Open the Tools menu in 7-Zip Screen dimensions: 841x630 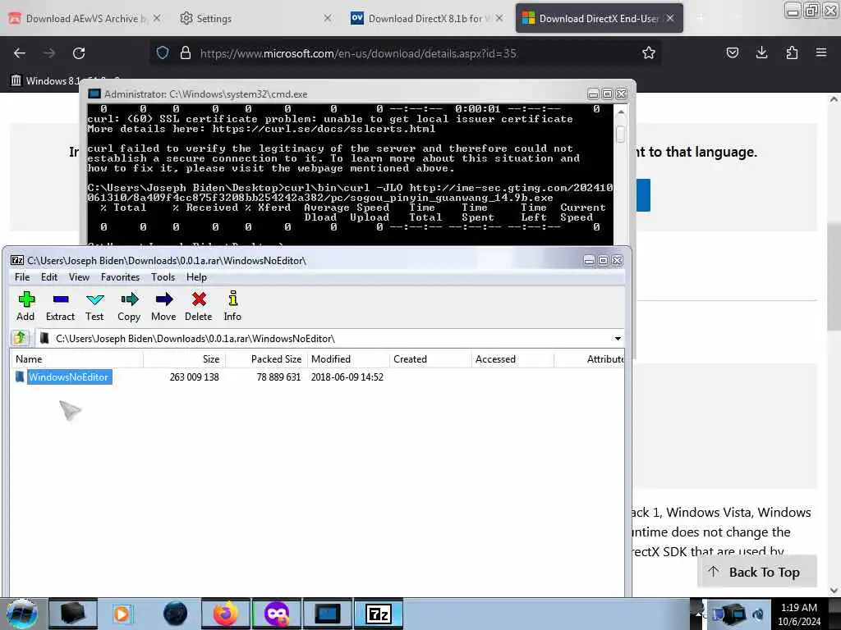click(163, 277)
